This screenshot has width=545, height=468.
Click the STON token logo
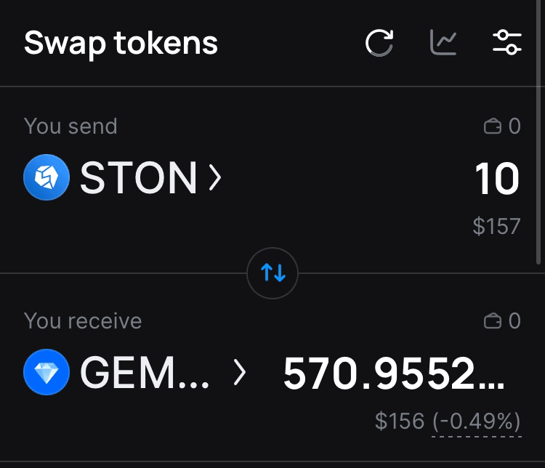click(x=47, y=178)
